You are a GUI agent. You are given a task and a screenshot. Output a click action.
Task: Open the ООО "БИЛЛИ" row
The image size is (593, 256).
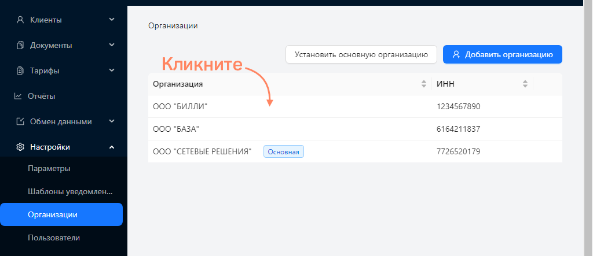[355, 106]
